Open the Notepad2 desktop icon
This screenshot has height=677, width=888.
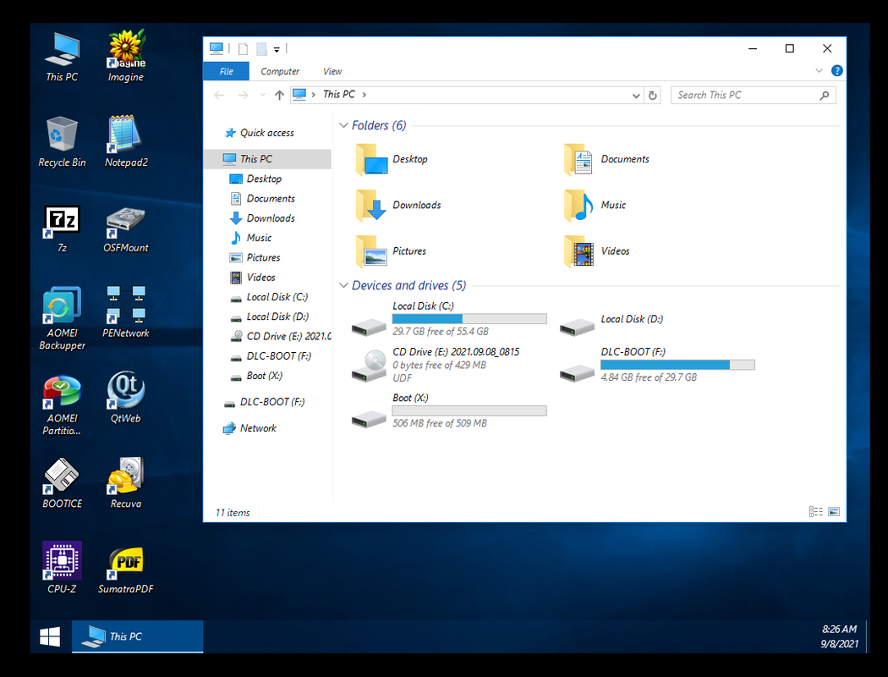pos(126,141)
